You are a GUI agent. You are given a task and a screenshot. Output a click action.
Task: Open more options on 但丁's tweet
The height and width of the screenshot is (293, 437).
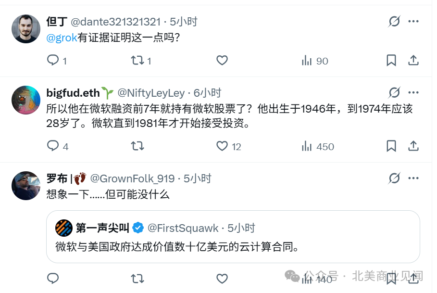point(413,22)
